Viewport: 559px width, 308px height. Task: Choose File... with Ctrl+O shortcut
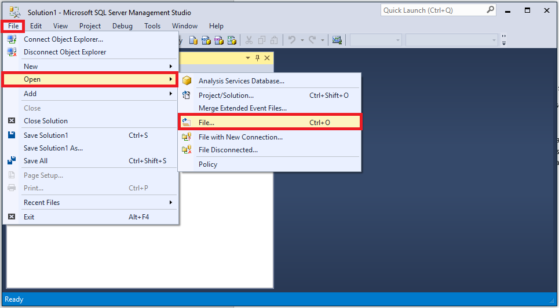point(270,122)
